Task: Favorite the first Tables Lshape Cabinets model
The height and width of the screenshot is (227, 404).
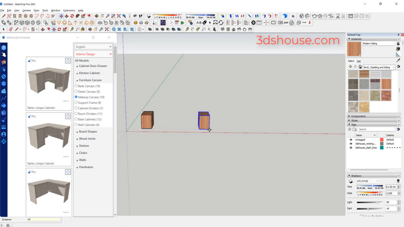Action: pyautogui.click(x=68, y=61)
